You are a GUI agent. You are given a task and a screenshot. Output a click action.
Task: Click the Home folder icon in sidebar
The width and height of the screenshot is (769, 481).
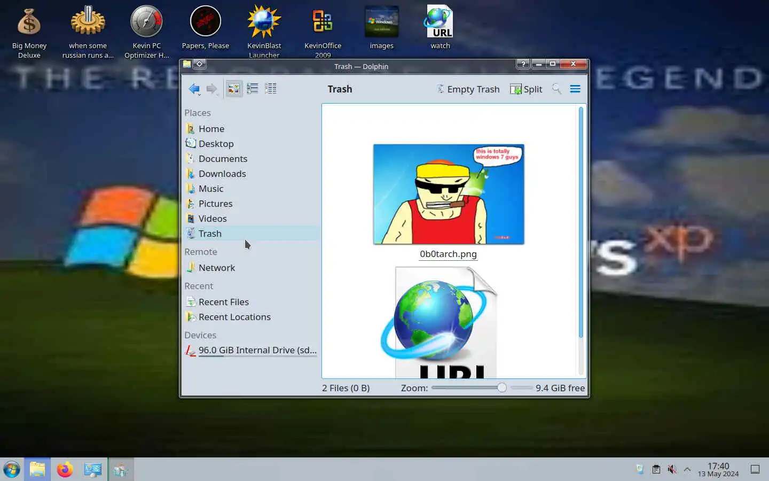(191, 129)
